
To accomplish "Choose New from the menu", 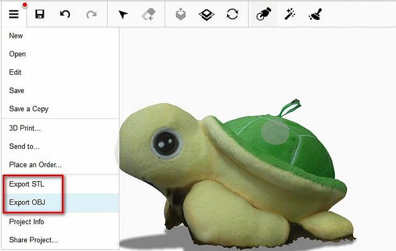I will point(16,36).
